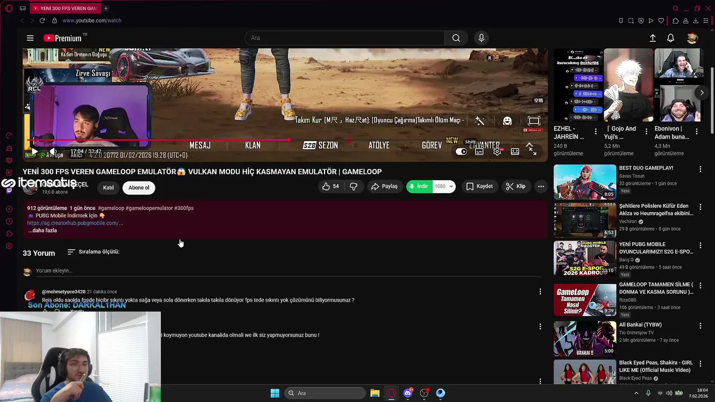Image resolution: width=715 pixels, height=402 pixels.
Task: Open Twitch icon in Opera sidebar
Action: coord(9,190)
